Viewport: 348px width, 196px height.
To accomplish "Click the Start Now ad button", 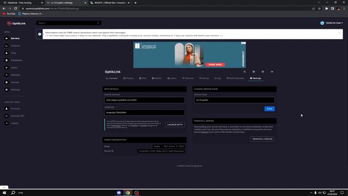I will coord(215,65).
